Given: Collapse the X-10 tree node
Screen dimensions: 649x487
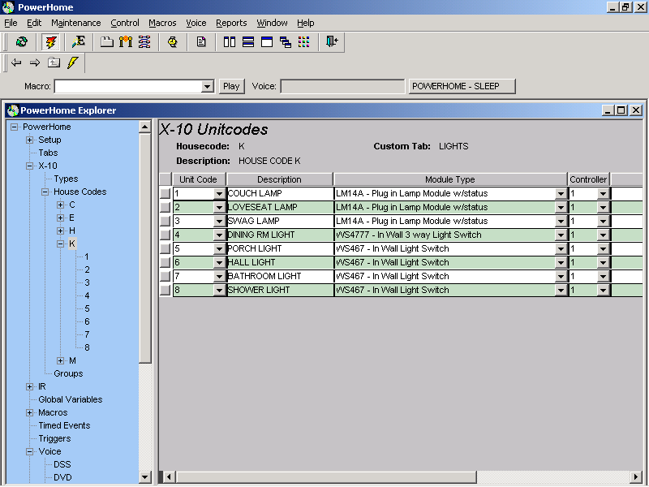Looking at the screenshot, I should 29,166.
